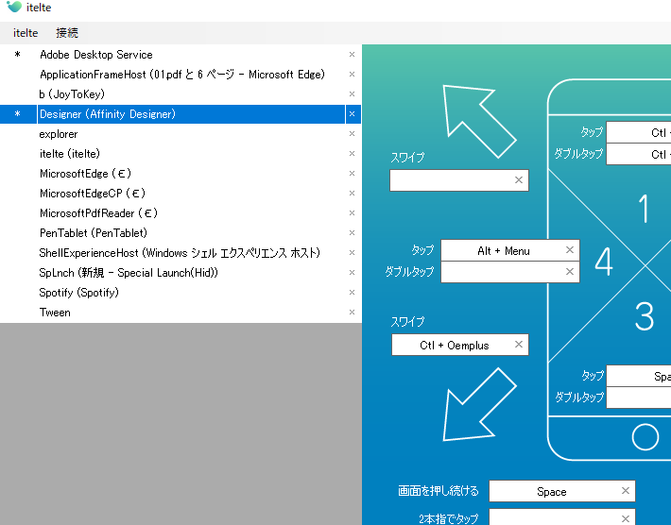
Task: Clear the 画面を押し続ける Space shortcut
Action: click(x=626, y=491)
